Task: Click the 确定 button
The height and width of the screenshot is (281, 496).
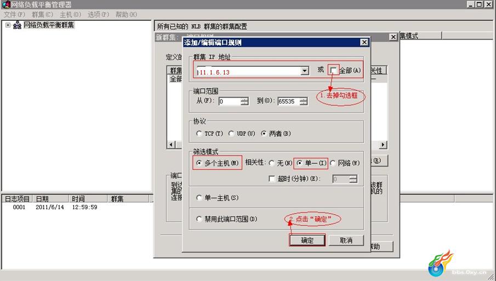Action: click(x=307, y=240)
